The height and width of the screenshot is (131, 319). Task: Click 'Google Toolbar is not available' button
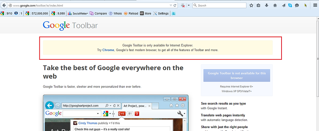point(237,75)
